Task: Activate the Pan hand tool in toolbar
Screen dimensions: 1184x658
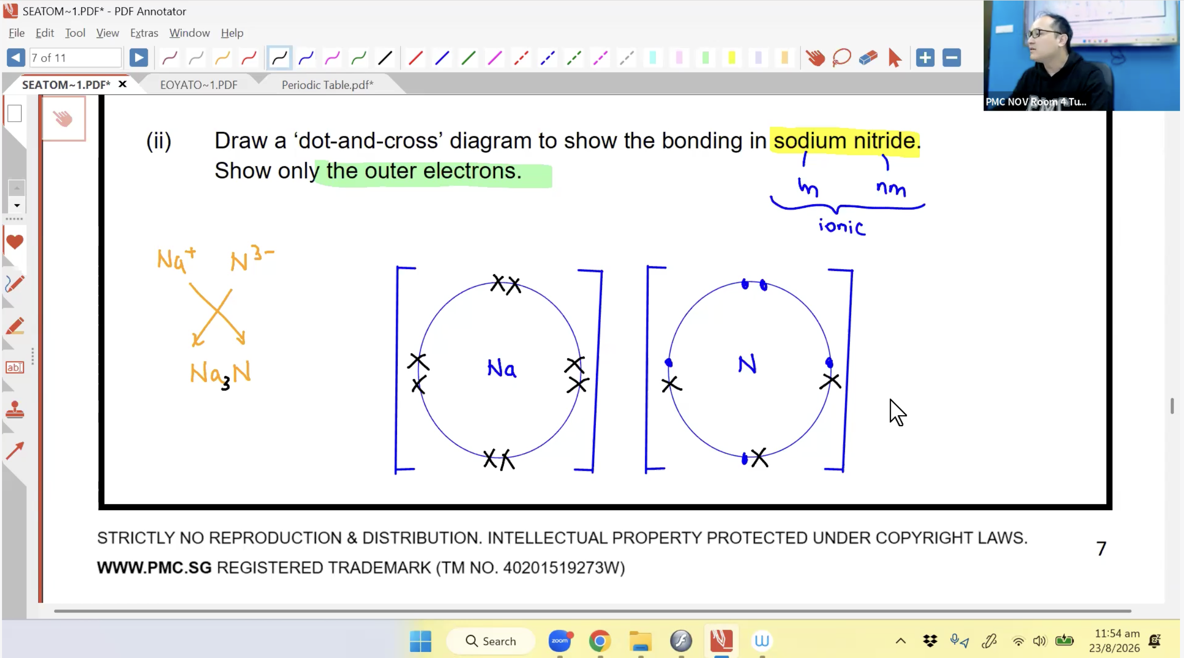Action: tap(815, 58)
